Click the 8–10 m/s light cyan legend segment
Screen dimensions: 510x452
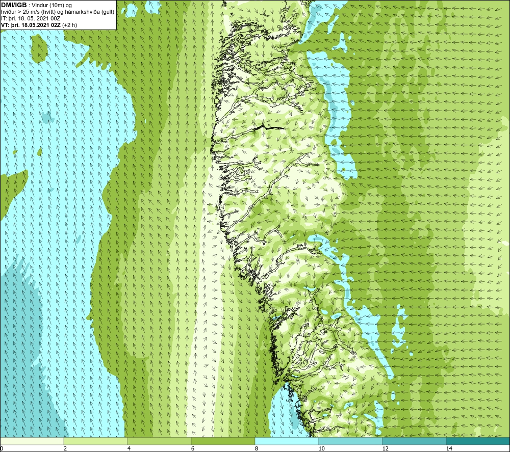click(287, 441)
